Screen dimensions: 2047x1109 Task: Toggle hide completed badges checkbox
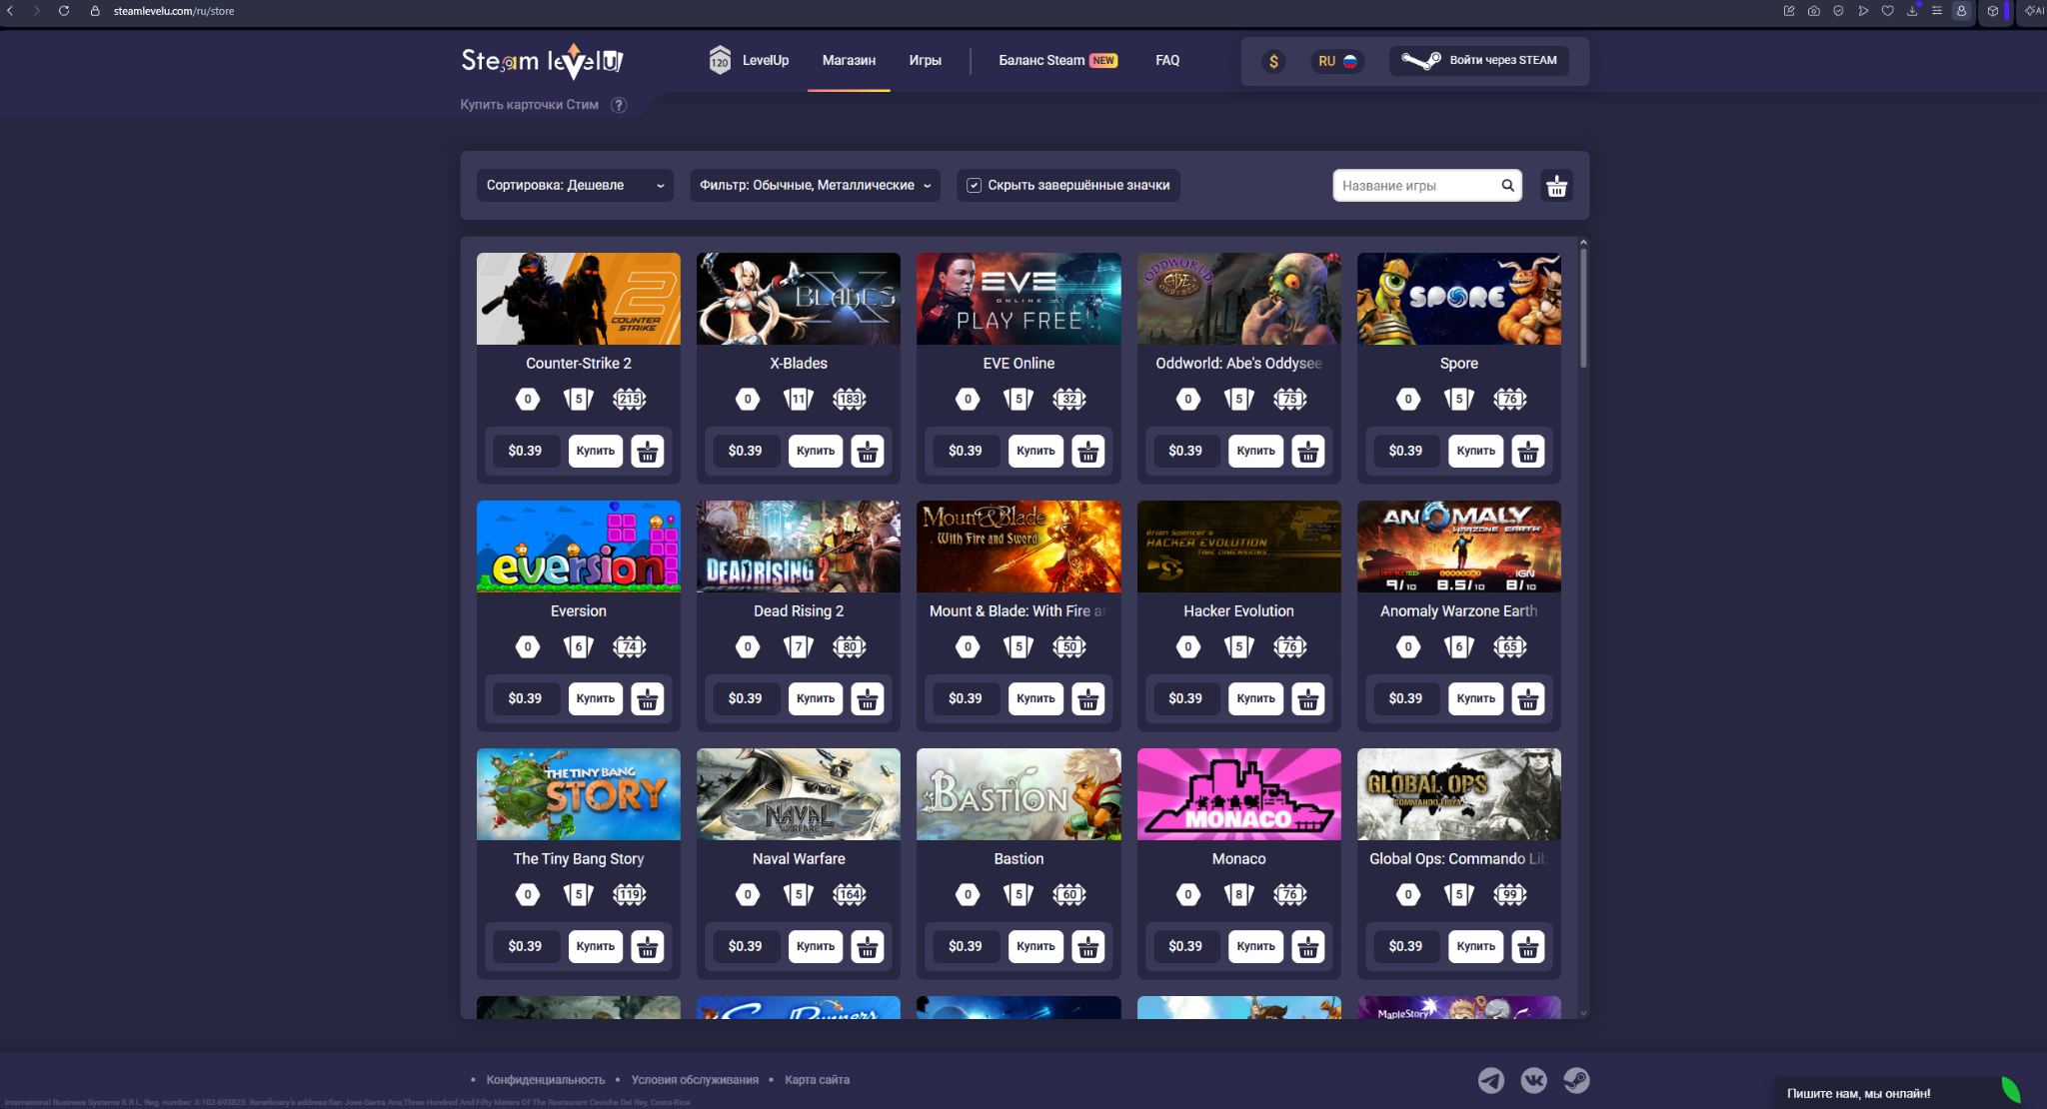[974, 186]
